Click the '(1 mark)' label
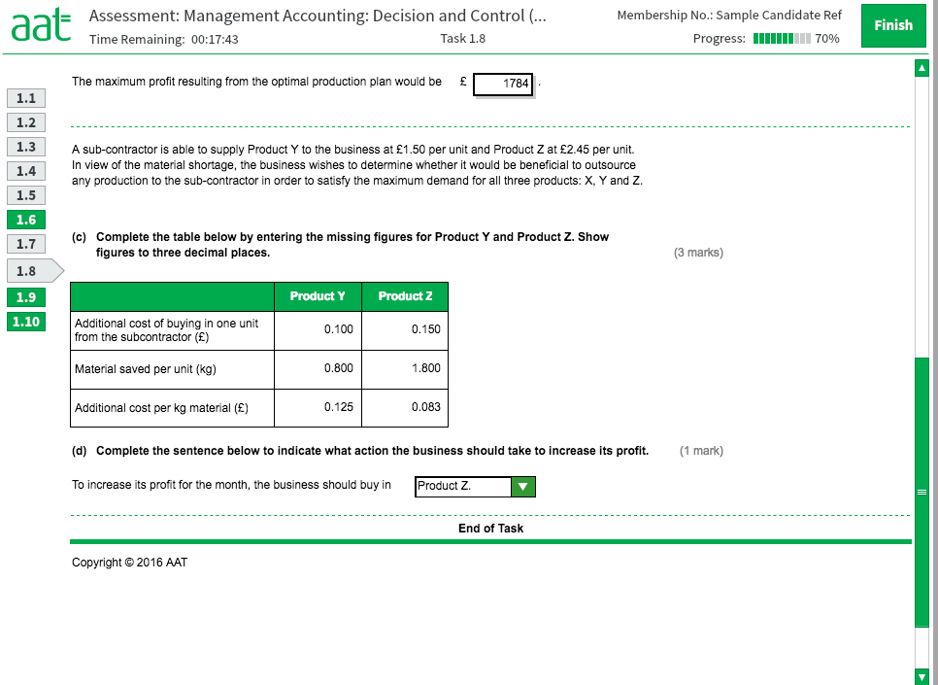This screenshot has height=685, width=938. click(701, 450)
